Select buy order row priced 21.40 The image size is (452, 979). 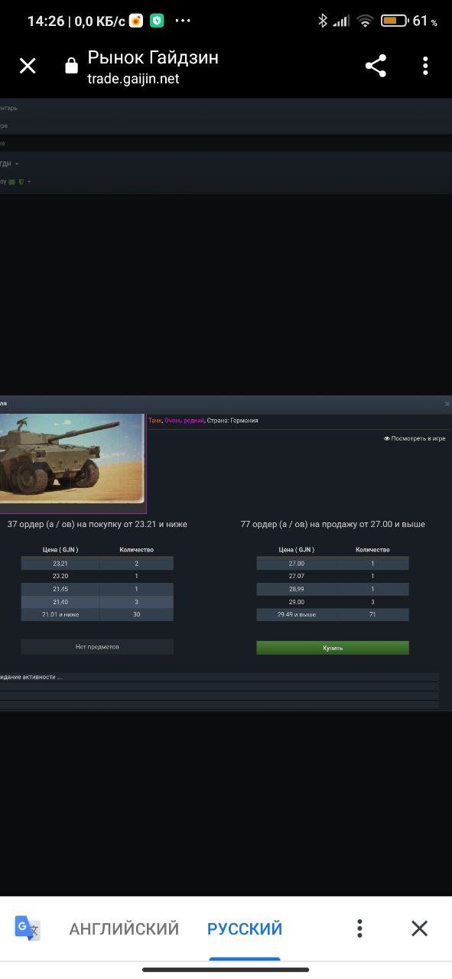pyautogui.click(x=97, y=602)
